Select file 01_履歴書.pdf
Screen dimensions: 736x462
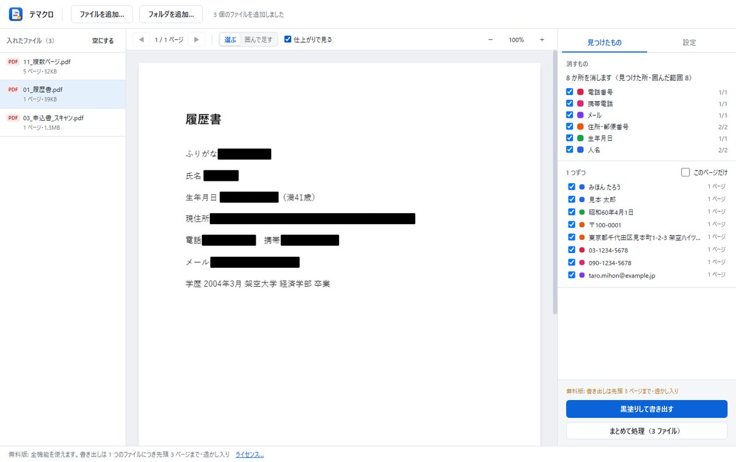(x=63, y=94)
